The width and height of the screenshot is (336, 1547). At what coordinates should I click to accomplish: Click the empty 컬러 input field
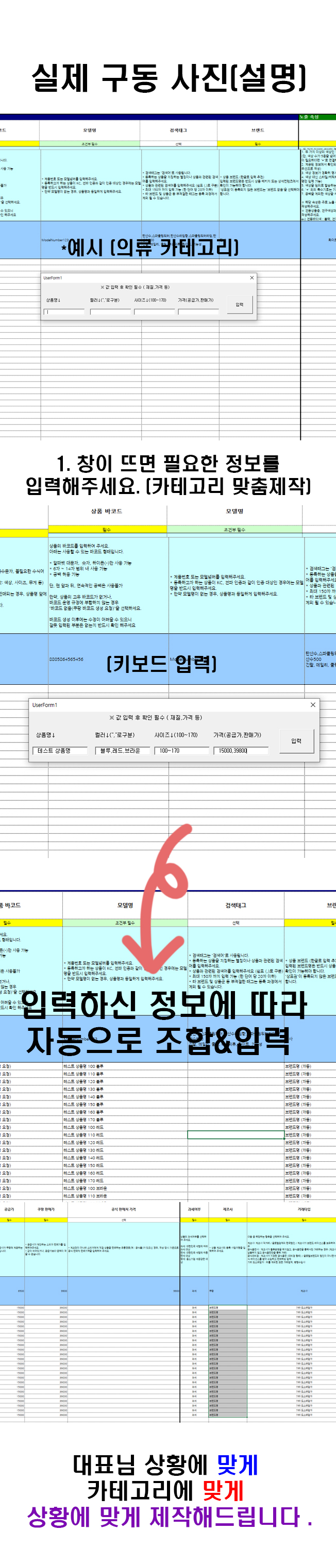pos(110,311)
